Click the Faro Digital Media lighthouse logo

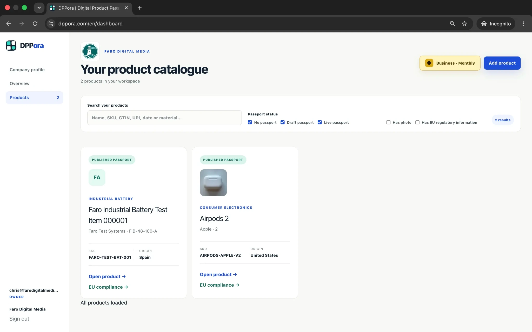(x=90, y=51)
